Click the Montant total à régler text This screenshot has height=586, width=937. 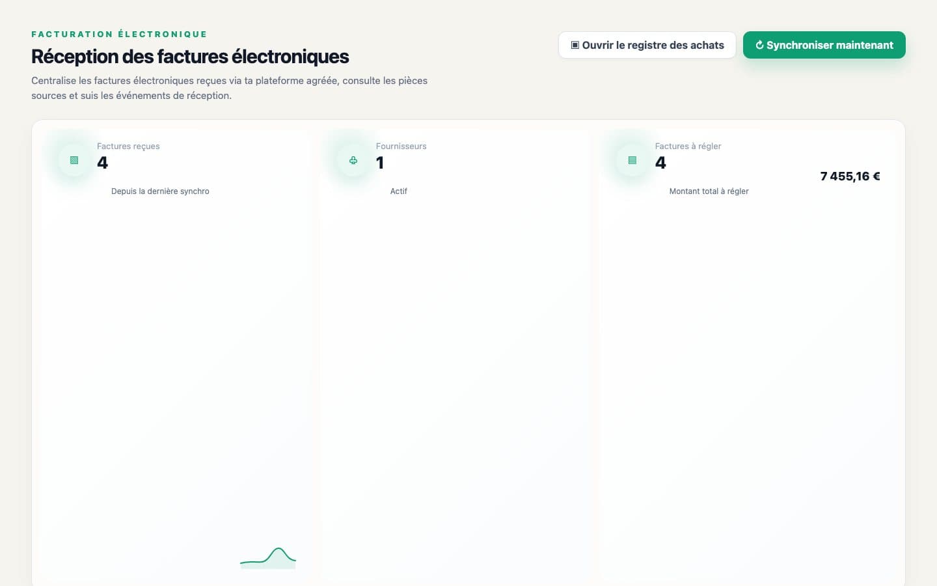tap(709, 191)
